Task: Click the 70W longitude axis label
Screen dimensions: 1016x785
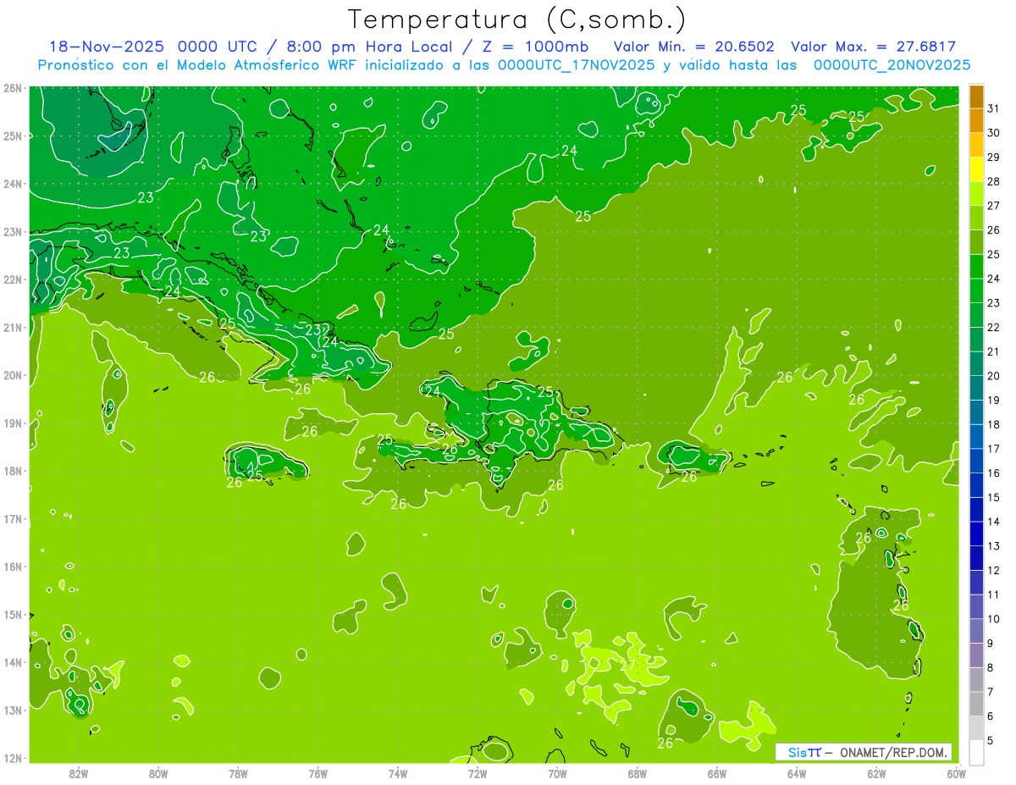Action: (x=556, y=773)
